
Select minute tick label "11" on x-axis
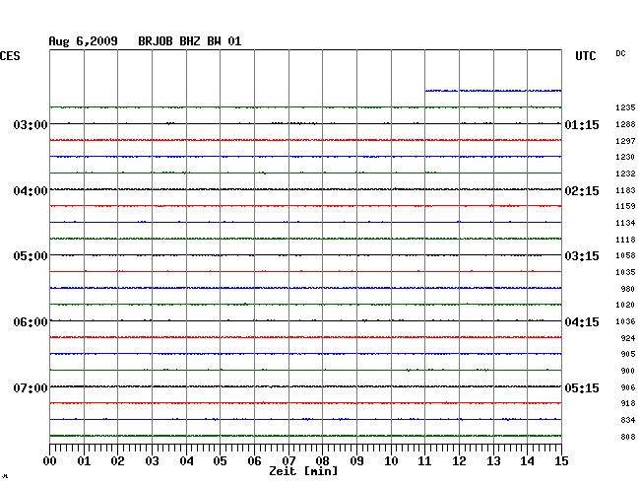click(x=424, y=461)
